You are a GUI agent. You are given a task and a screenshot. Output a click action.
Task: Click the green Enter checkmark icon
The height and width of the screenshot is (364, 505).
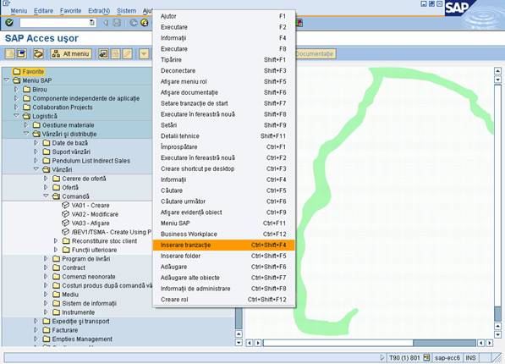[x=9, y=23]
